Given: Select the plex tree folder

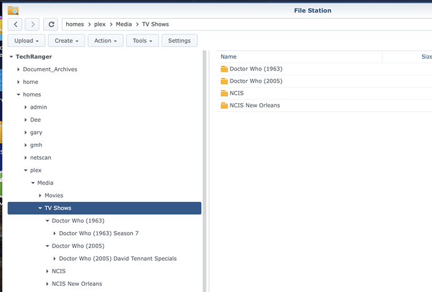Looking at the screenshot, I should tap(36, 170).
